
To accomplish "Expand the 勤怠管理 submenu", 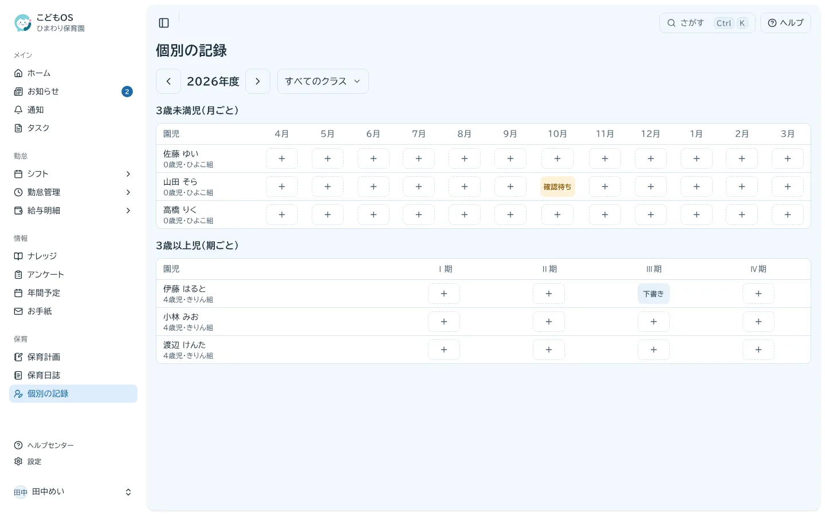I will tap(73, 192).
